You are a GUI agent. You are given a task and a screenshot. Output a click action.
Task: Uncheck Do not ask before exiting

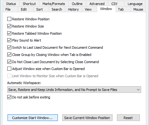click(9, 97)
